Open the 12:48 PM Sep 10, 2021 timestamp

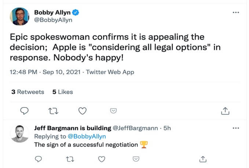[45, 72]
